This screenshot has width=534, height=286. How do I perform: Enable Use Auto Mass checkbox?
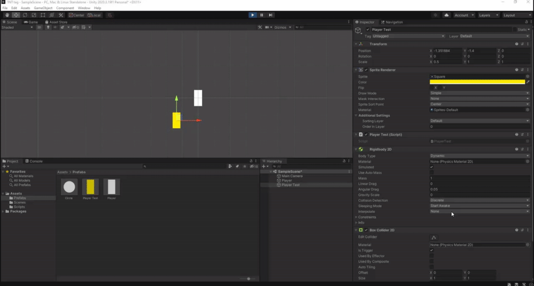point(431,173)
